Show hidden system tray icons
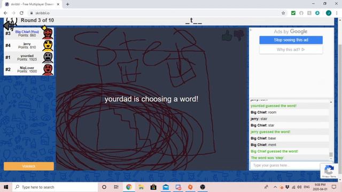Image resolution: width=342 pixels, height=192 pixels. pyautogui.click(x=275, y=187)
